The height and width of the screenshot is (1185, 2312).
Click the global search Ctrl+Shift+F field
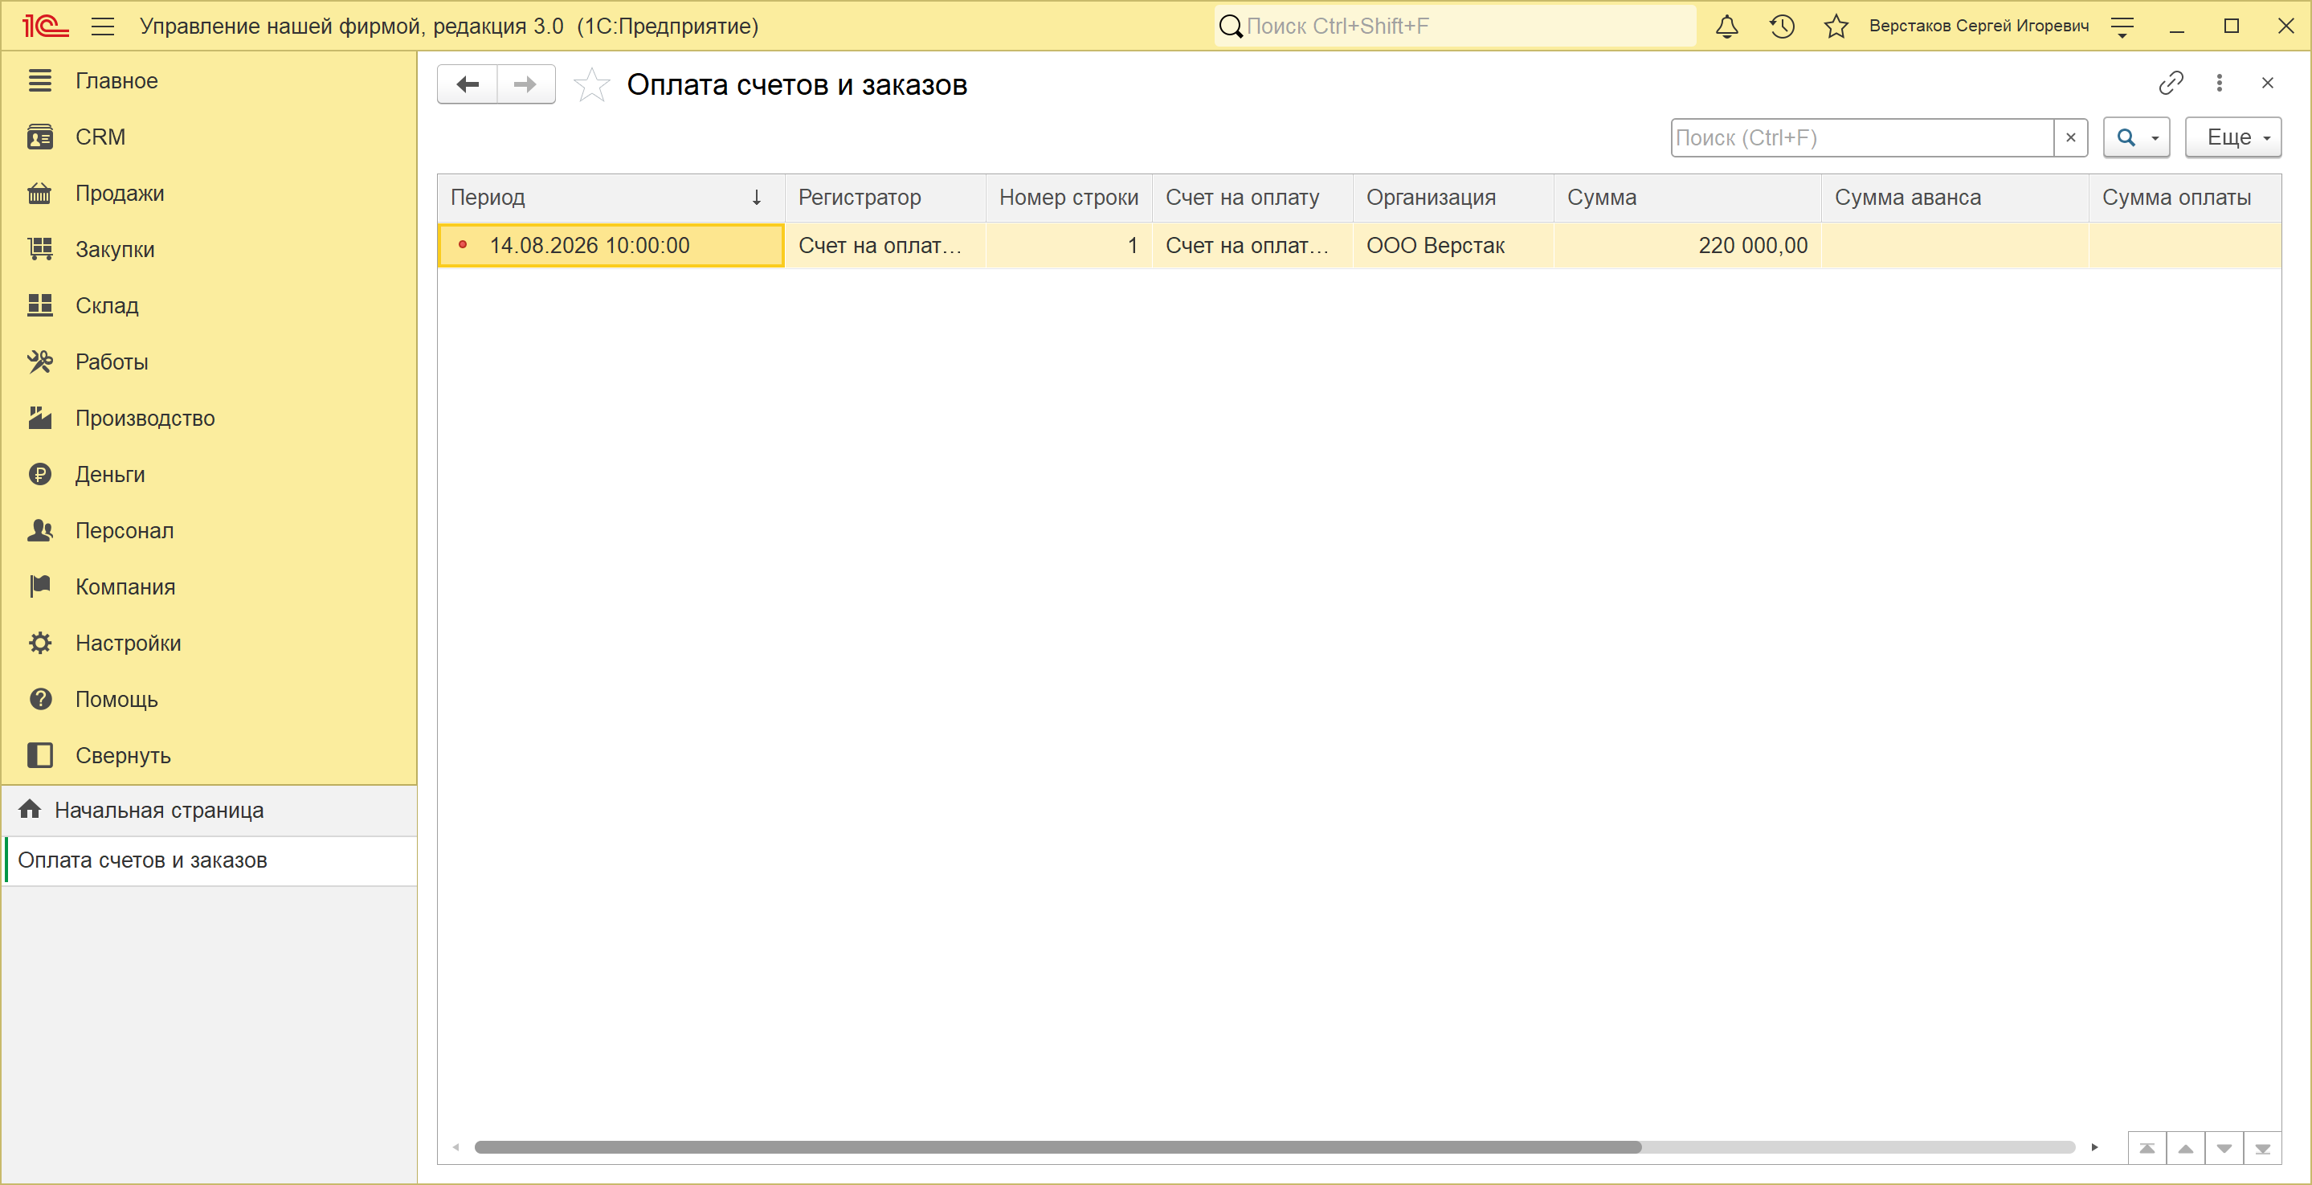[x=1456, y=26]
